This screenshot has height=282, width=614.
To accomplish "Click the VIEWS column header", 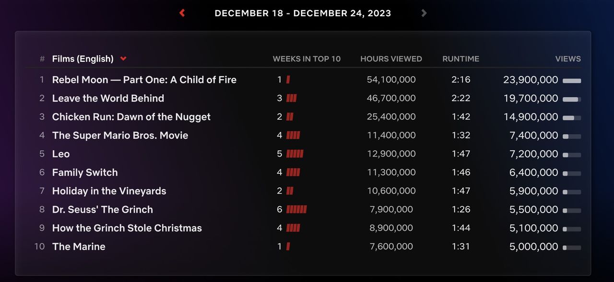I will coord(568,59).
